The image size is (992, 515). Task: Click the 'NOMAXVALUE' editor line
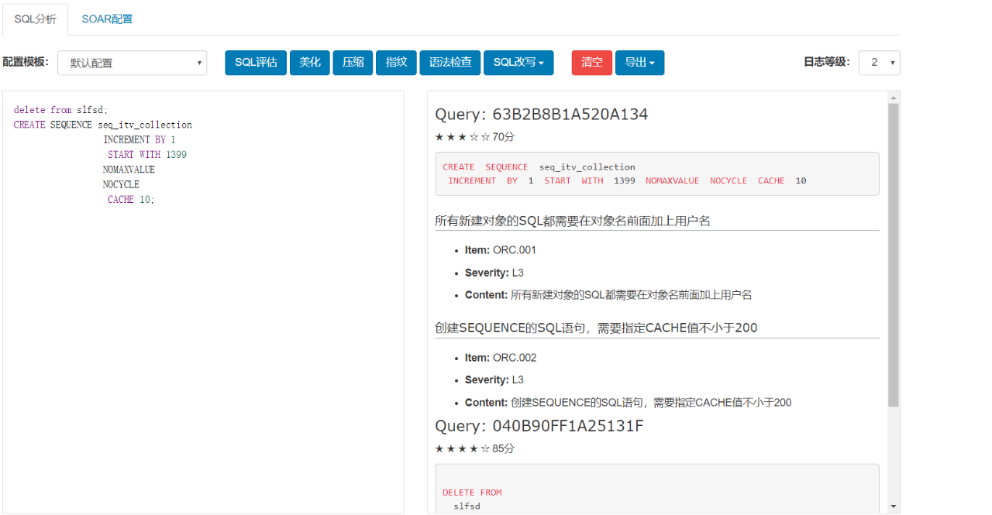pos(129,170)
